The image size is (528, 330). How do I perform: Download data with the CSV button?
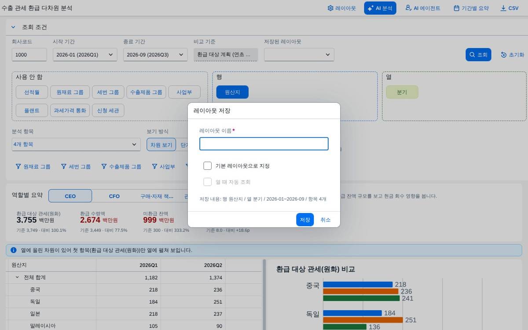pos(510,8)
